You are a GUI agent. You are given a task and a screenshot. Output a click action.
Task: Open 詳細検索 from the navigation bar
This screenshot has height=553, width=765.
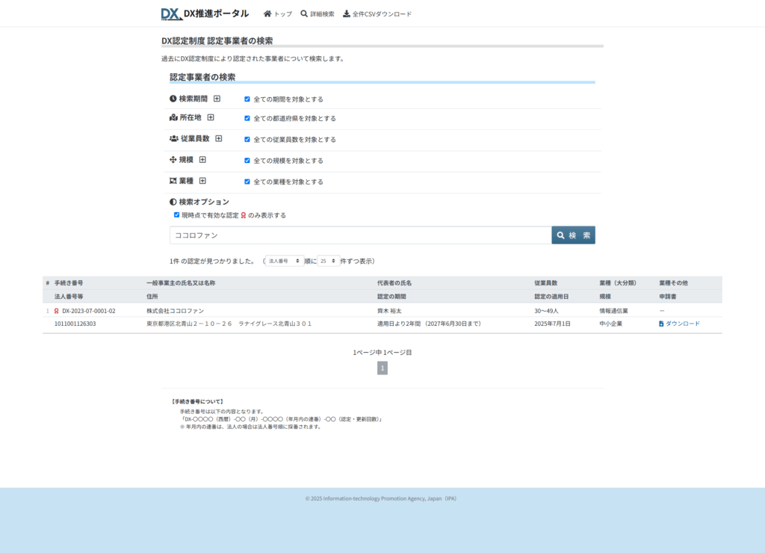click(x=318, y=13)
